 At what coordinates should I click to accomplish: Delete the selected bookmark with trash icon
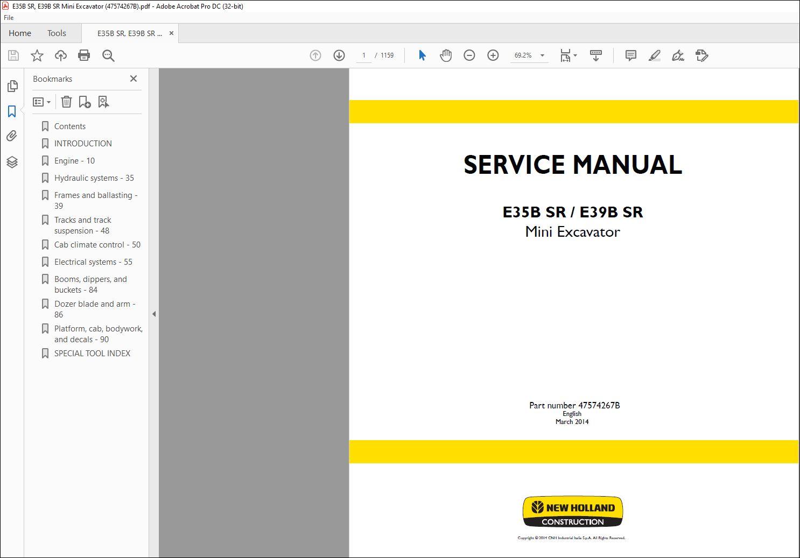point(66,102)
